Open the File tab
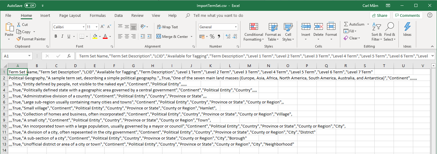Screen dimensions: 437x154 point(8,16)
